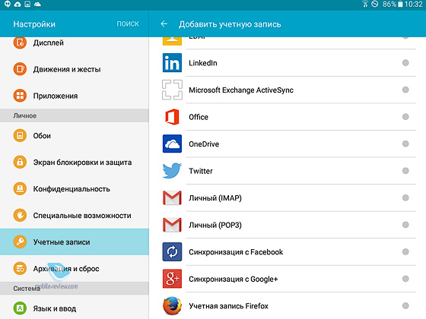
Task: Select the Синхронизация с Google+ status dot
Action: (405, 279)
